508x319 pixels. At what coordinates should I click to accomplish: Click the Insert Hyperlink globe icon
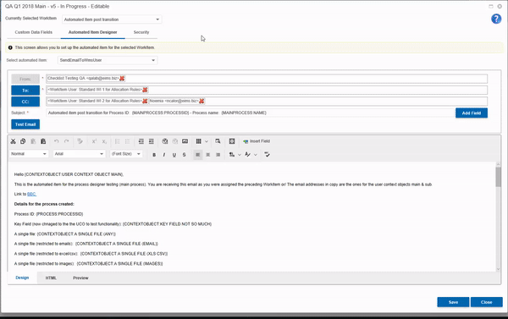pos(165,141)
